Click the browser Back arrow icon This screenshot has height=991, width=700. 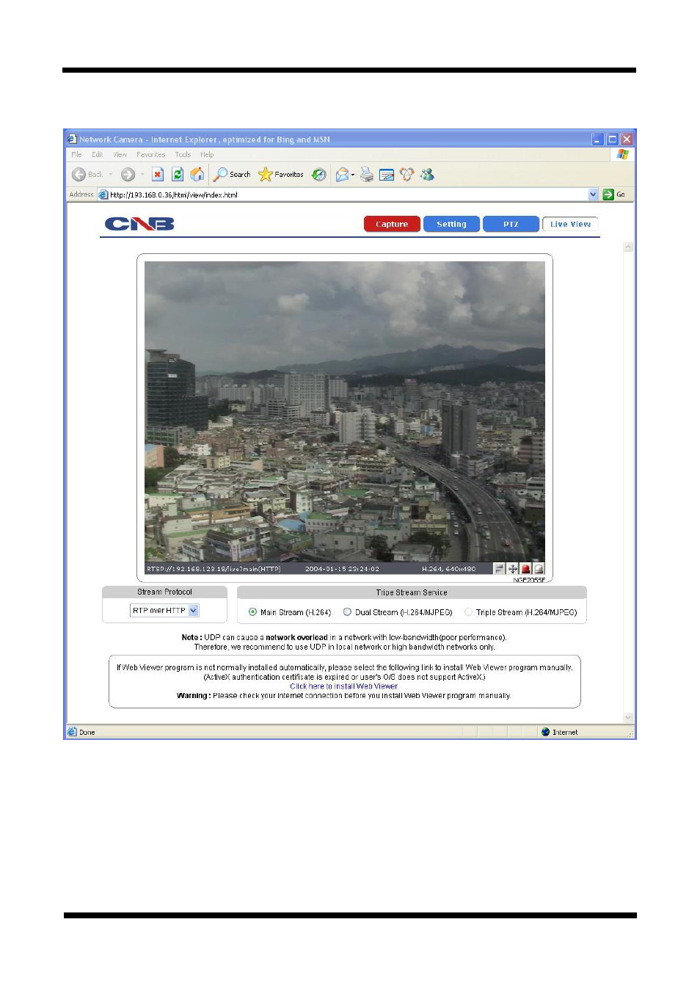(x=79, y=174)
